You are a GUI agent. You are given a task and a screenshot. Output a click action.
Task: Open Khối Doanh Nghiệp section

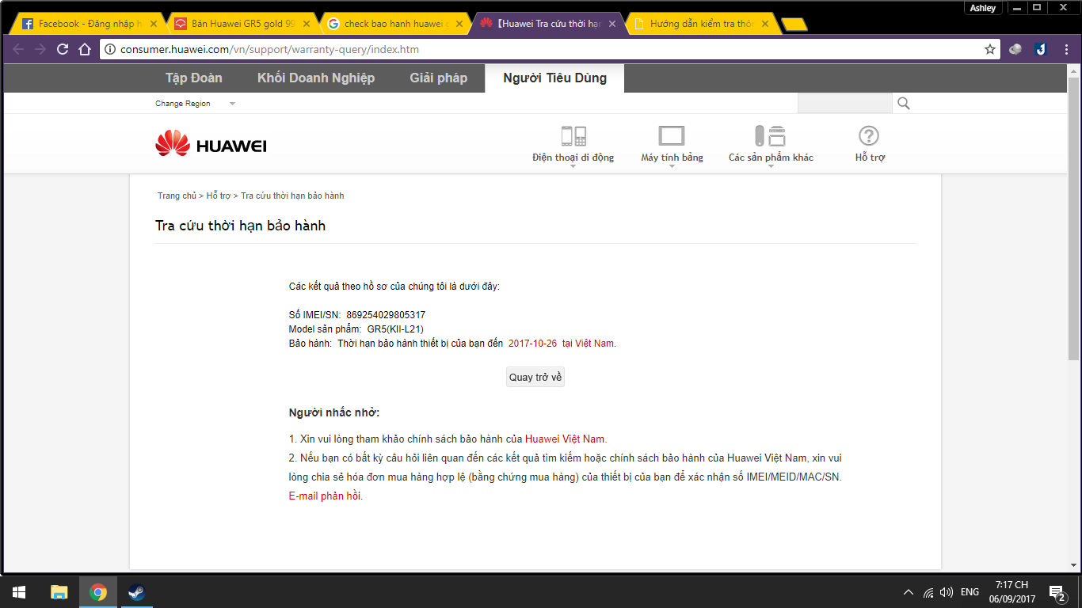(316, 78)
